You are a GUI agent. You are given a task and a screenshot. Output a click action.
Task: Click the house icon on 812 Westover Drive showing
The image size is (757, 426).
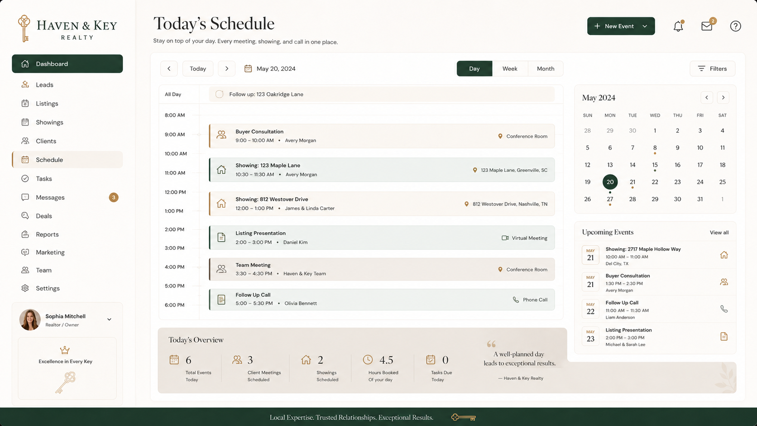(221, 203)
